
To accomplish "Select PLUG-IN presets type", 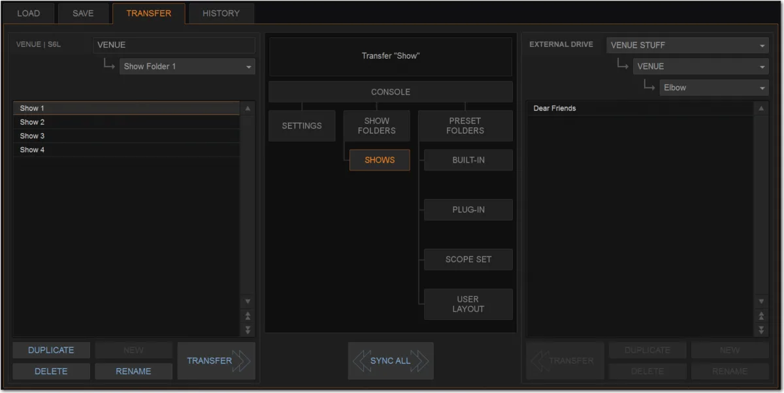I will [x=468, y=210].
